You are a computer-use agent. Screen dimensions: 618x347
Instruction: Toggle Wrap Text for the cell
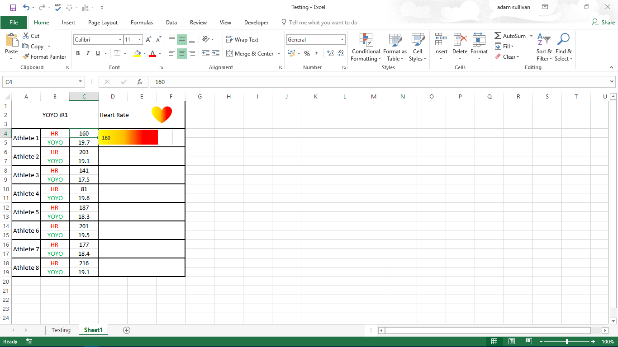(242, 40)
